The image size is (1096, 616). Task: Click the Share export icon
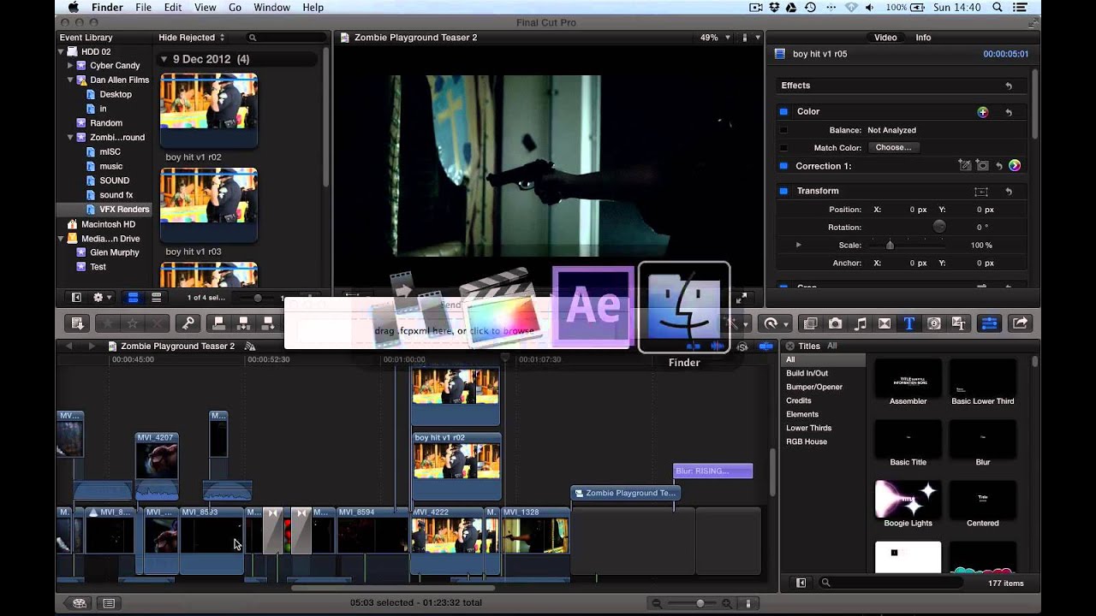pos(1020,323)
